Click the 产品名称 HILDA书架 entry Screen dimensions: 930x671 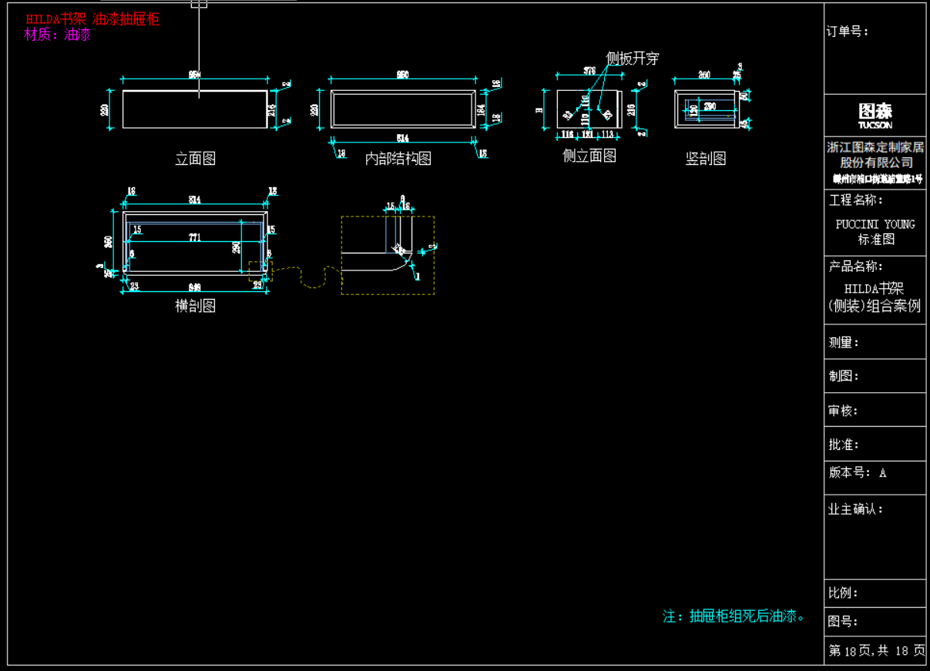(x=875, y=297)
